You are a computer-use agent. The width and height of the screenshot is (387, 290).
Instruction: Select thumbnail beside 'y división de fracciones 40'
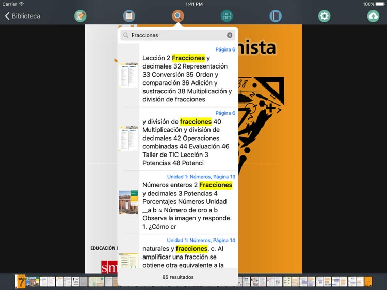pyautogui.click(x=128, y=139)
